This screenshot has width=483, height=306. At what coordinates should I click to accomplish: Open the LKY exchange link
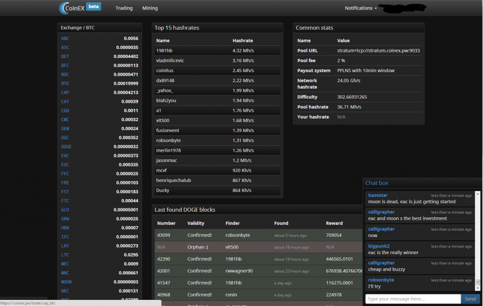tap(65, 246)
